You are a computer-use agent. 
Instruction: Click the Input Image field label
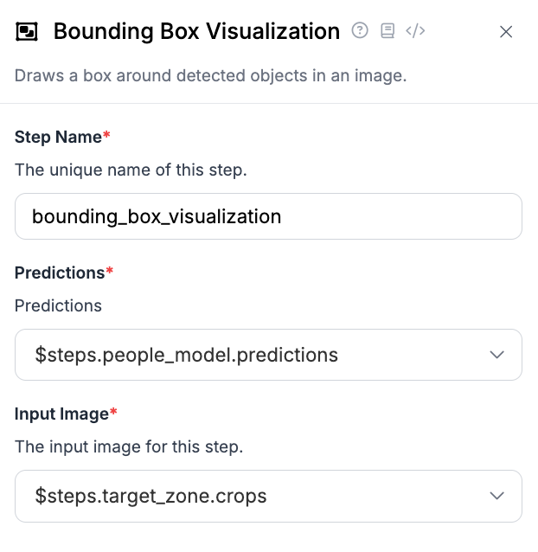pyautogui.click(x=61, y=414)
